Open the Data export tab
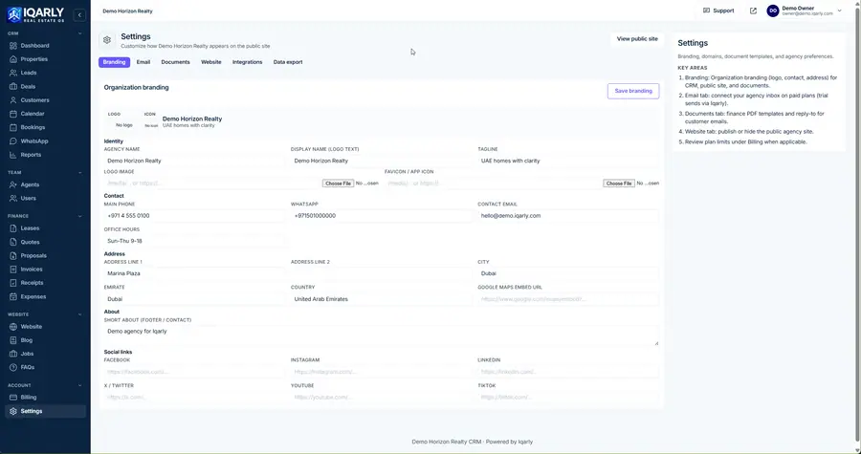 [288, 62]
